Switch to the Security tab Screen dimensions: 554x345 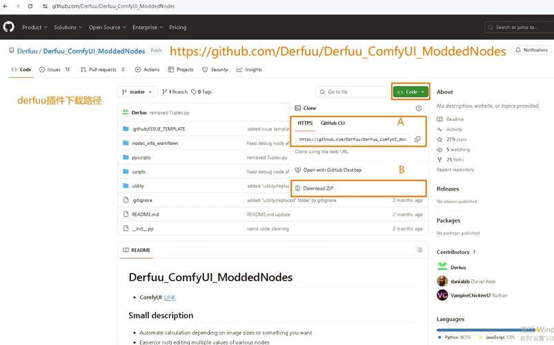pyautogui.click(x=215, y=70)
